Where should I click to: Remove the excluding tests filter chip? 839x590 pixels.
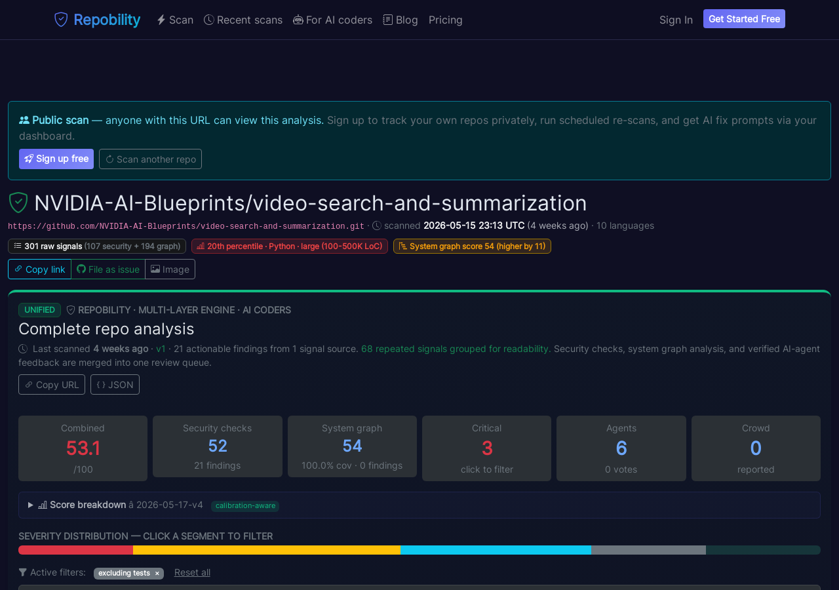pos(157,573)
